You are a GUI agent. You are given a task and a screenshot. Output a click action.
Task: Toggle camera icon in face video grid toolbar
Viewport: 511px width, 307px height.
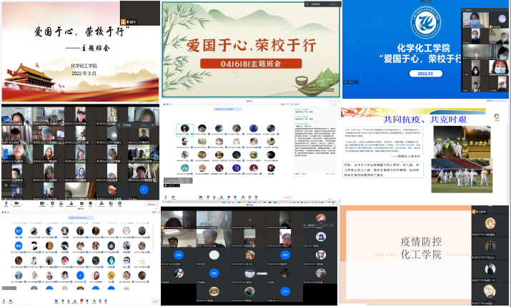[16, 203]
